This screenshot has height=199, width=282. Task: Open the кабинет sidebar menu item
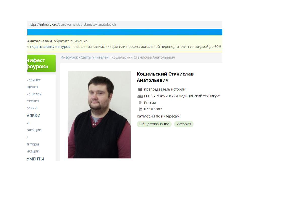[34, 80]
